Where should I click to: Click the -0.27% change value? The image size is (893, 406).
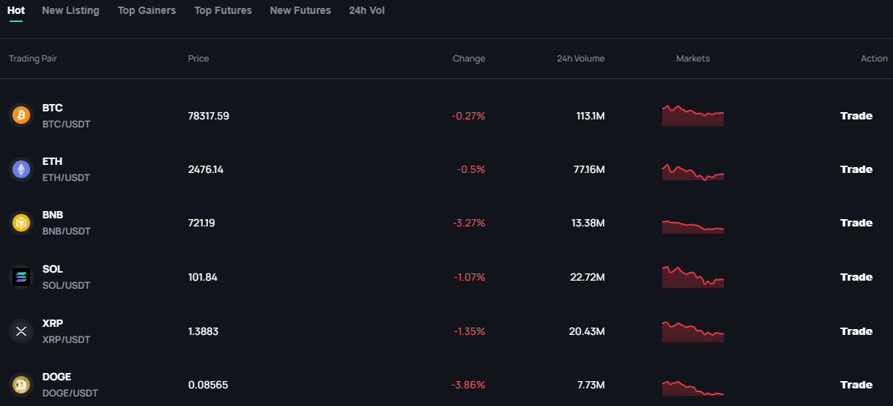469,116
